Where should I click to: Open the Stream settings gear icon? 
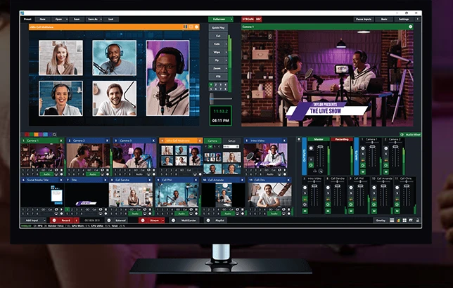[142, 220]
